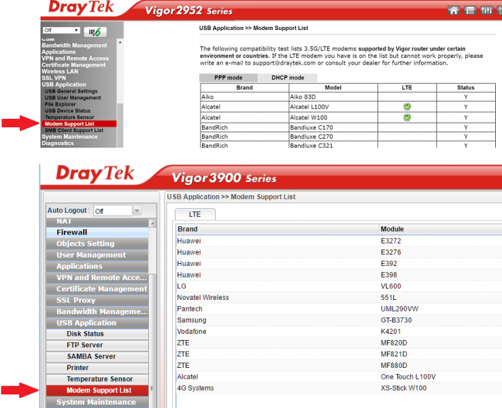Open User Management in Vigor3900 sidebar

pos(97,255)
